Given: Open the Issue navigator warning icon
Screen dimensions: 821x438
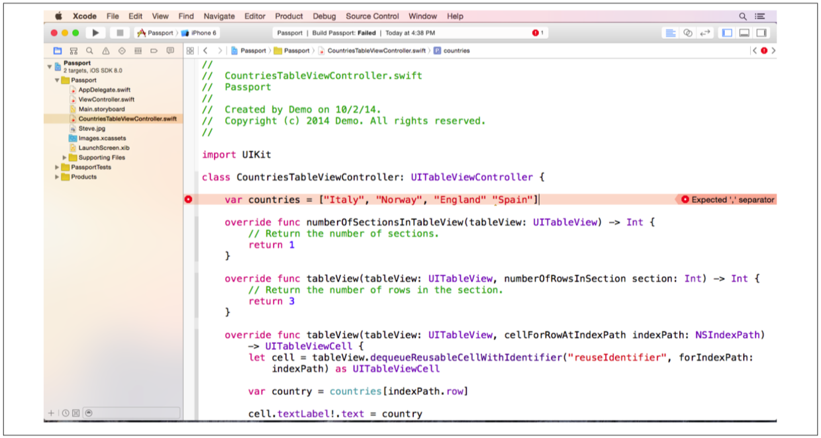Looking at the screenshot, I should 105,50.
